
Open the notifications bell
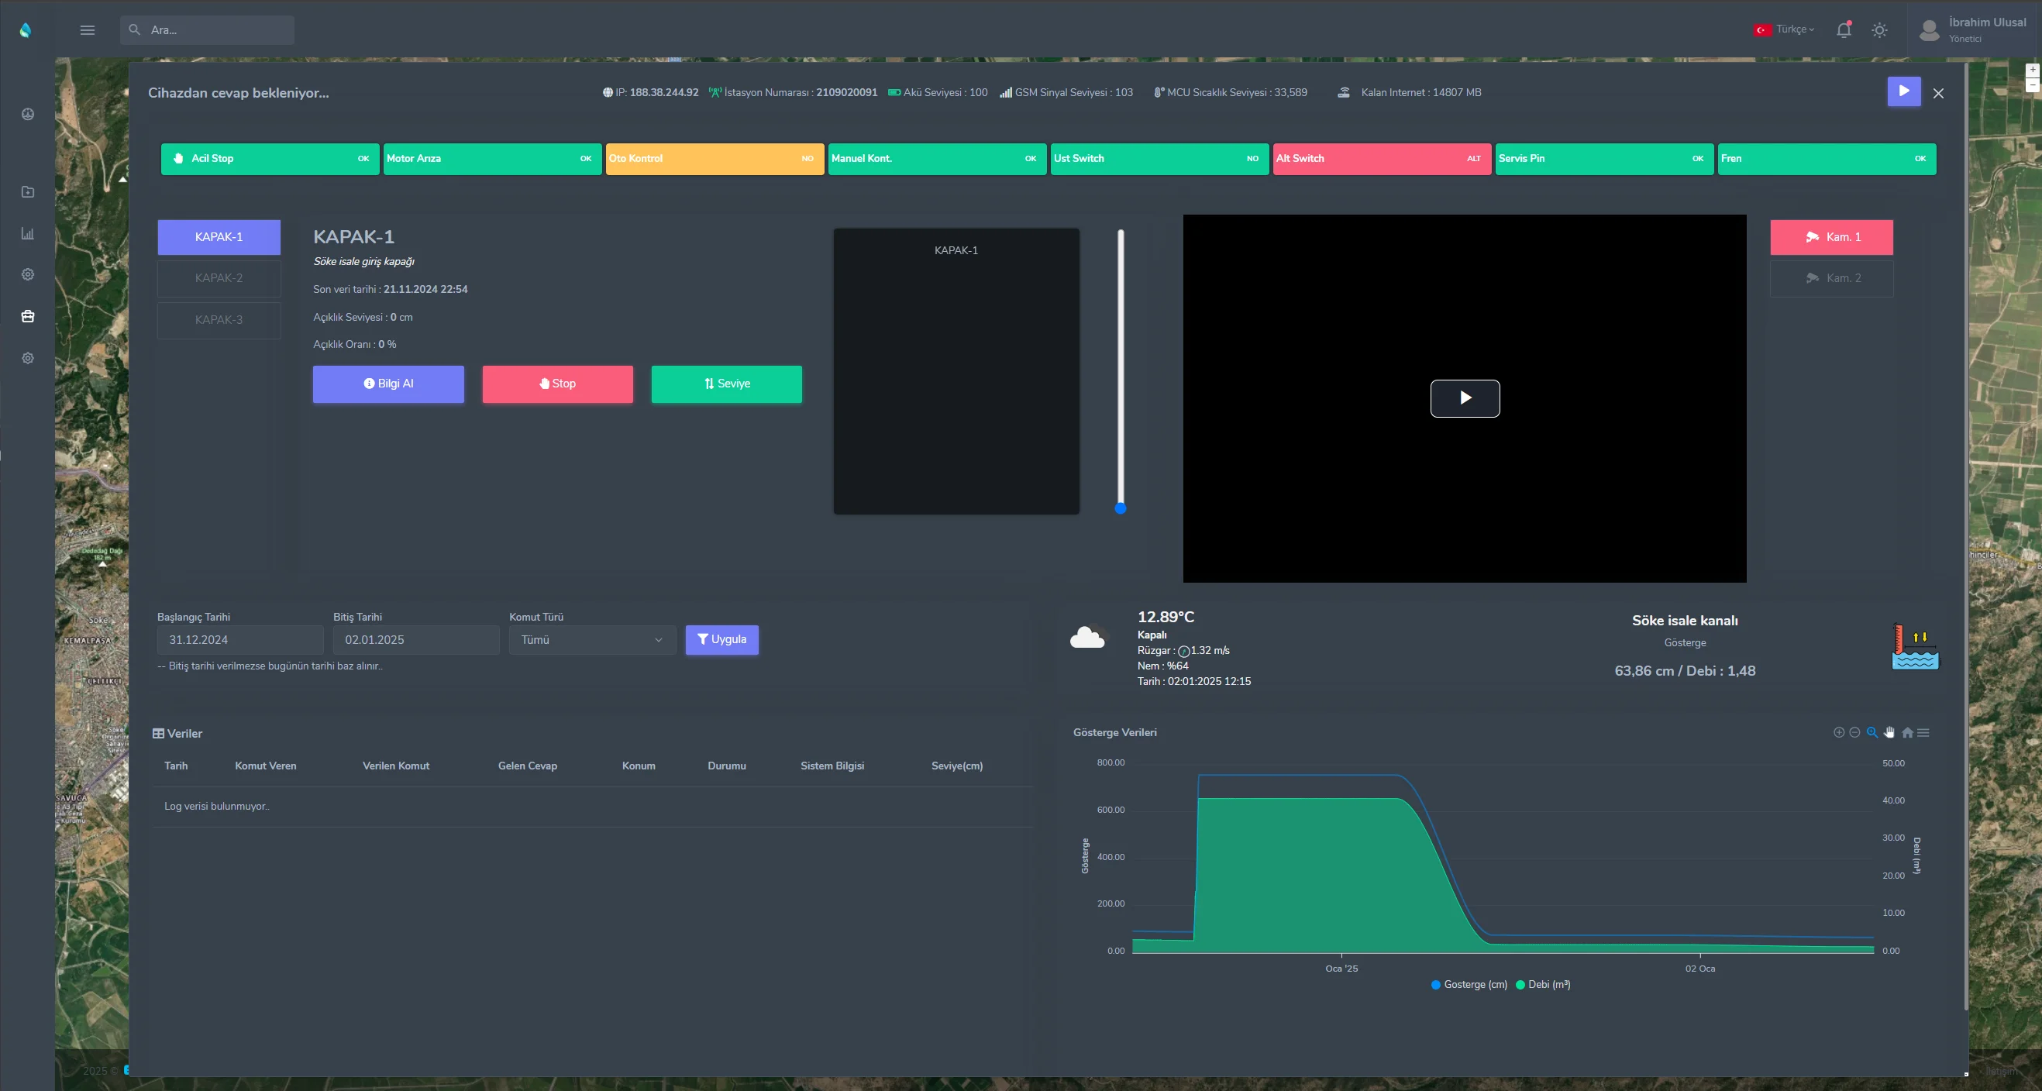click(x=1843, y=30)
